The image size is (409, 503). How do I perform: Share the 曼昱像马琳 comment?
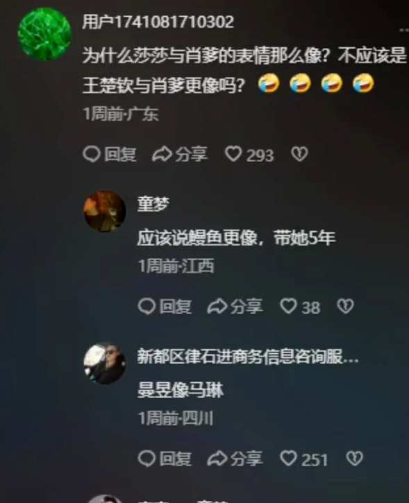(x=235, y=459)
